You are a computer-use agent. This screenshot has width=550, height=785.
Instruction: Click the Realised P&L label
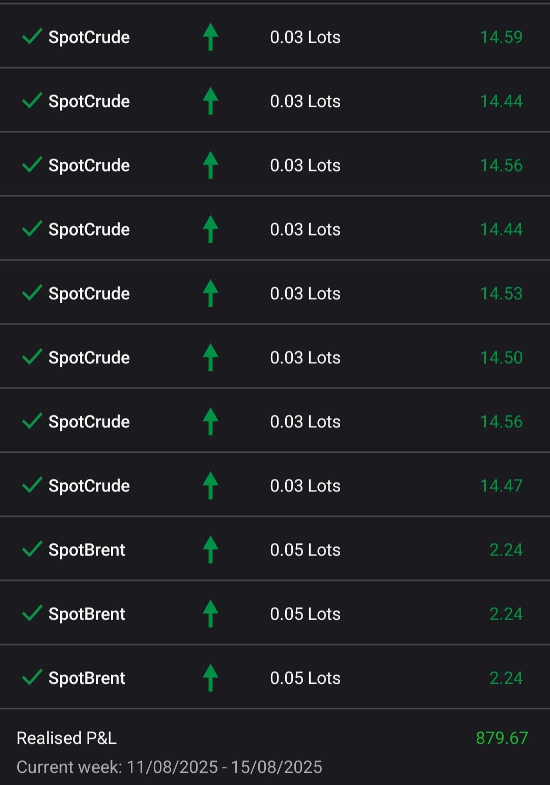click(67, 738)
